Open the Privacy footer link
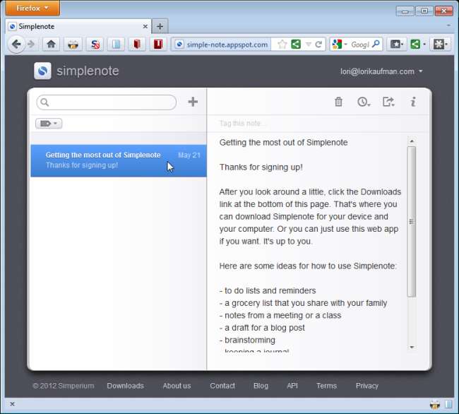 (x=367, y=386)
